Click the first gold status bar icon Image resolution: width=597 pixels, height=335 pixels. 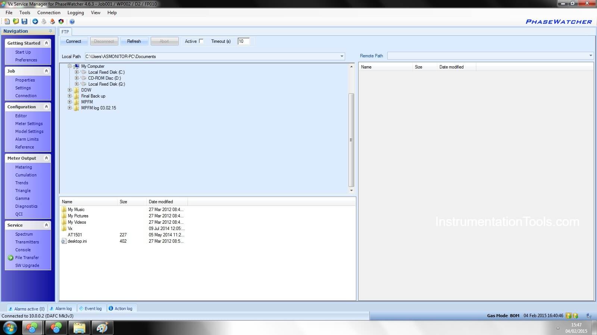pos(569,316)
